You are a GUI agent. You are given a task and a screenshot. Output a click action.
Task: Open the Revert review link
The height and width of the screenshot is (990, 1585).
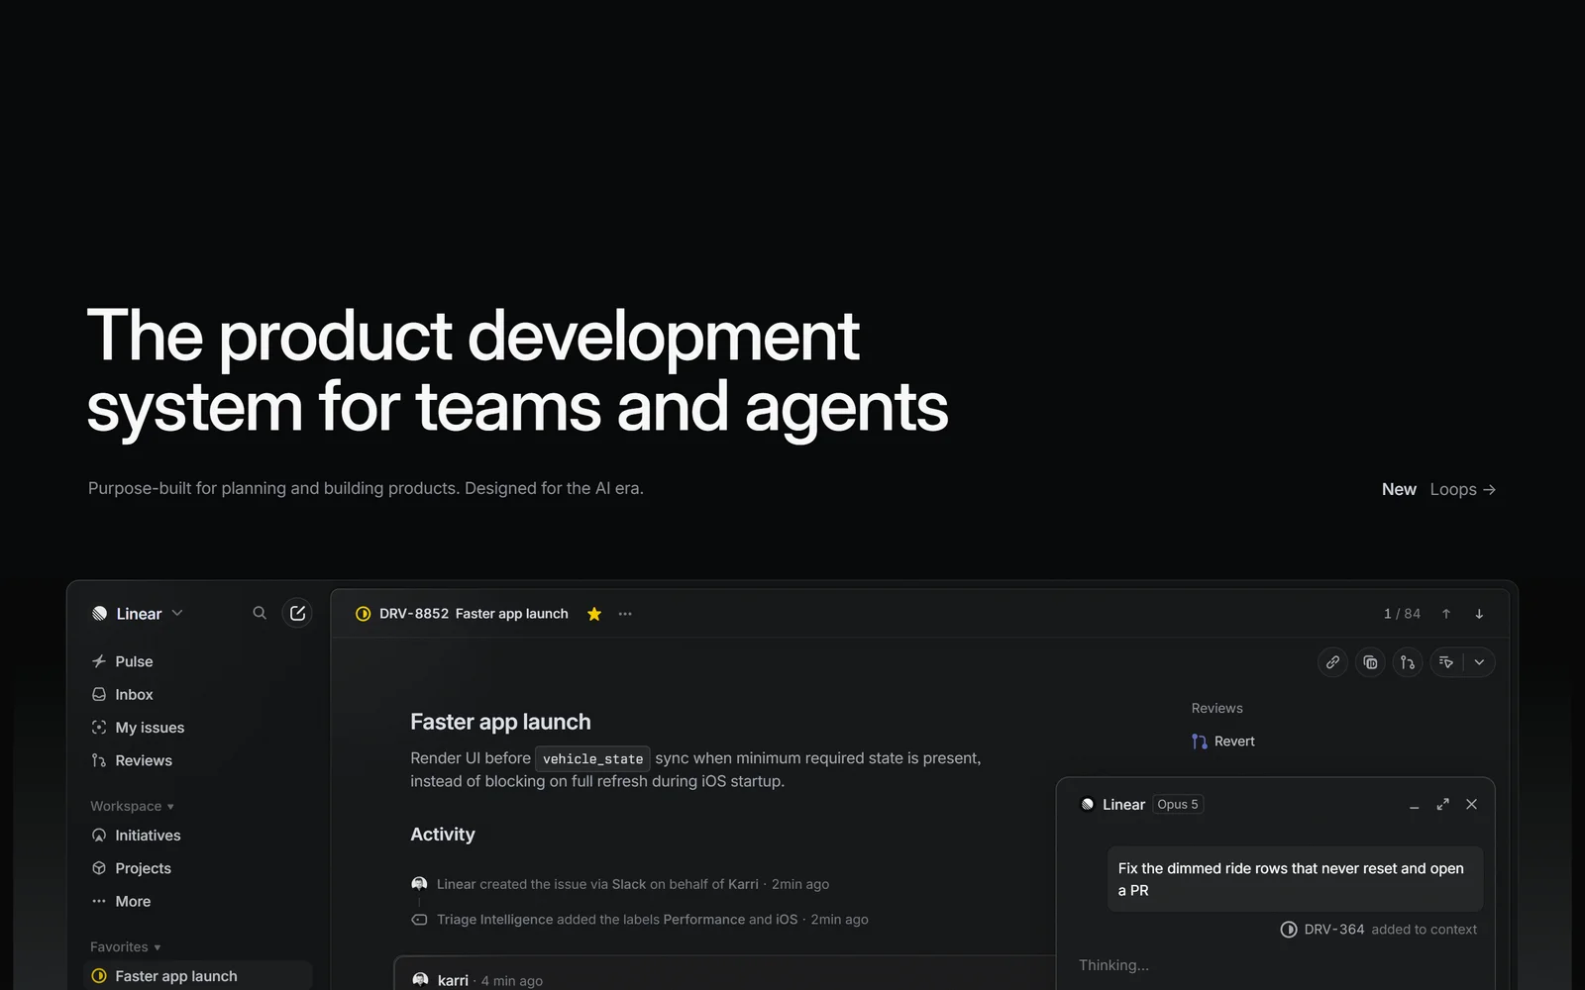(1223, 742)
